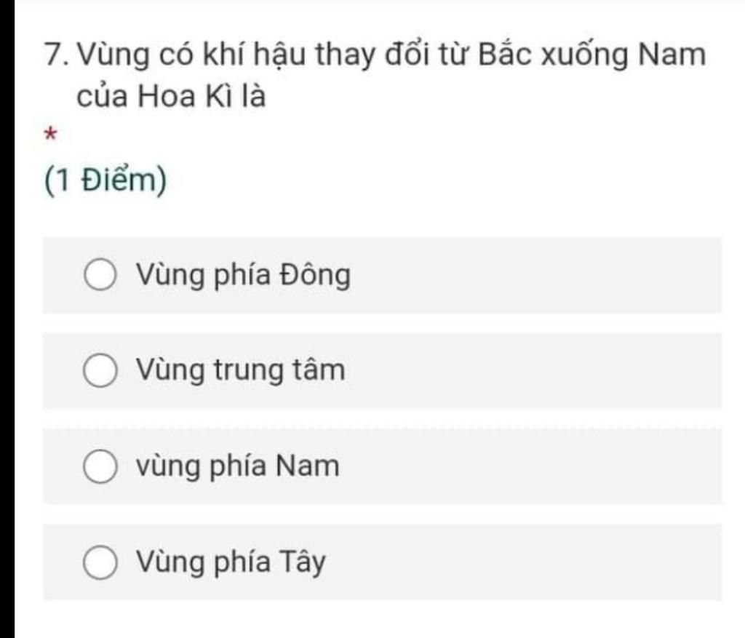Screen dimensions: 745x638
Task: Click the "Vùng phía Đông" answer label text
Action: [x=243, y=276]
